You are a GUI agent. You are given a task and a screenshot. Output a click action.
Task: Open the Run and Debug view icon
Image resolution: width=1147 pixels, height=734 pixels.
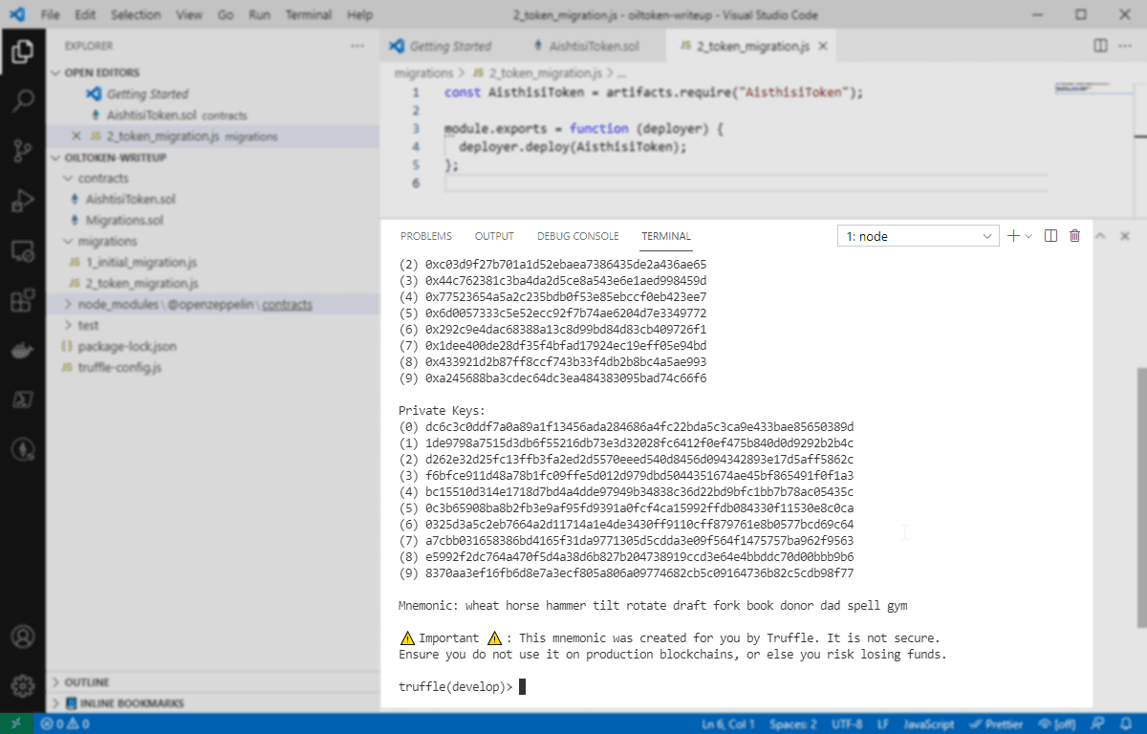pos(22,202)
